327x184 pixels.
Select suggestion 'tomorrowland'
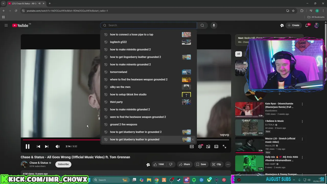(x=148, y=72)
